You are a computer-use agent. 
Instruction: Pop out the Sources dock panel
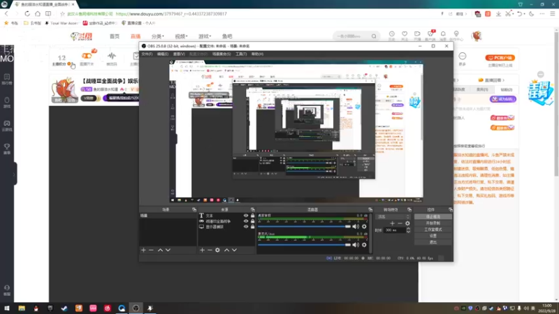(252, 210)
